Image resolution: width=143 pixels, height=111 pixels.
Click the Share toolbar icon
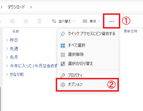point(26,21)
